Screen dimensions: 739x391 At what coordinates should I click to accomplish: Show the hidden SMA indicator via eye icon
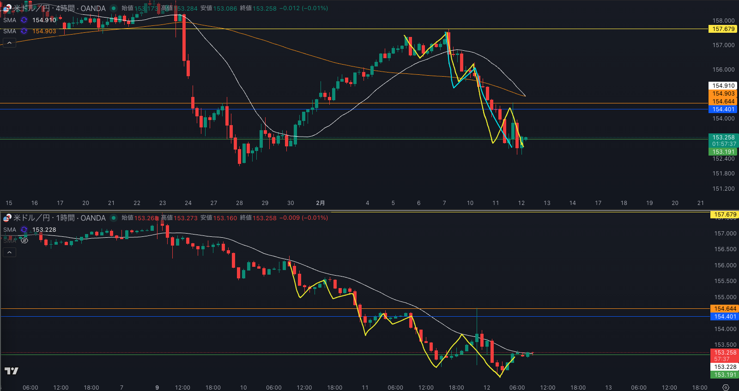point(24,241)
